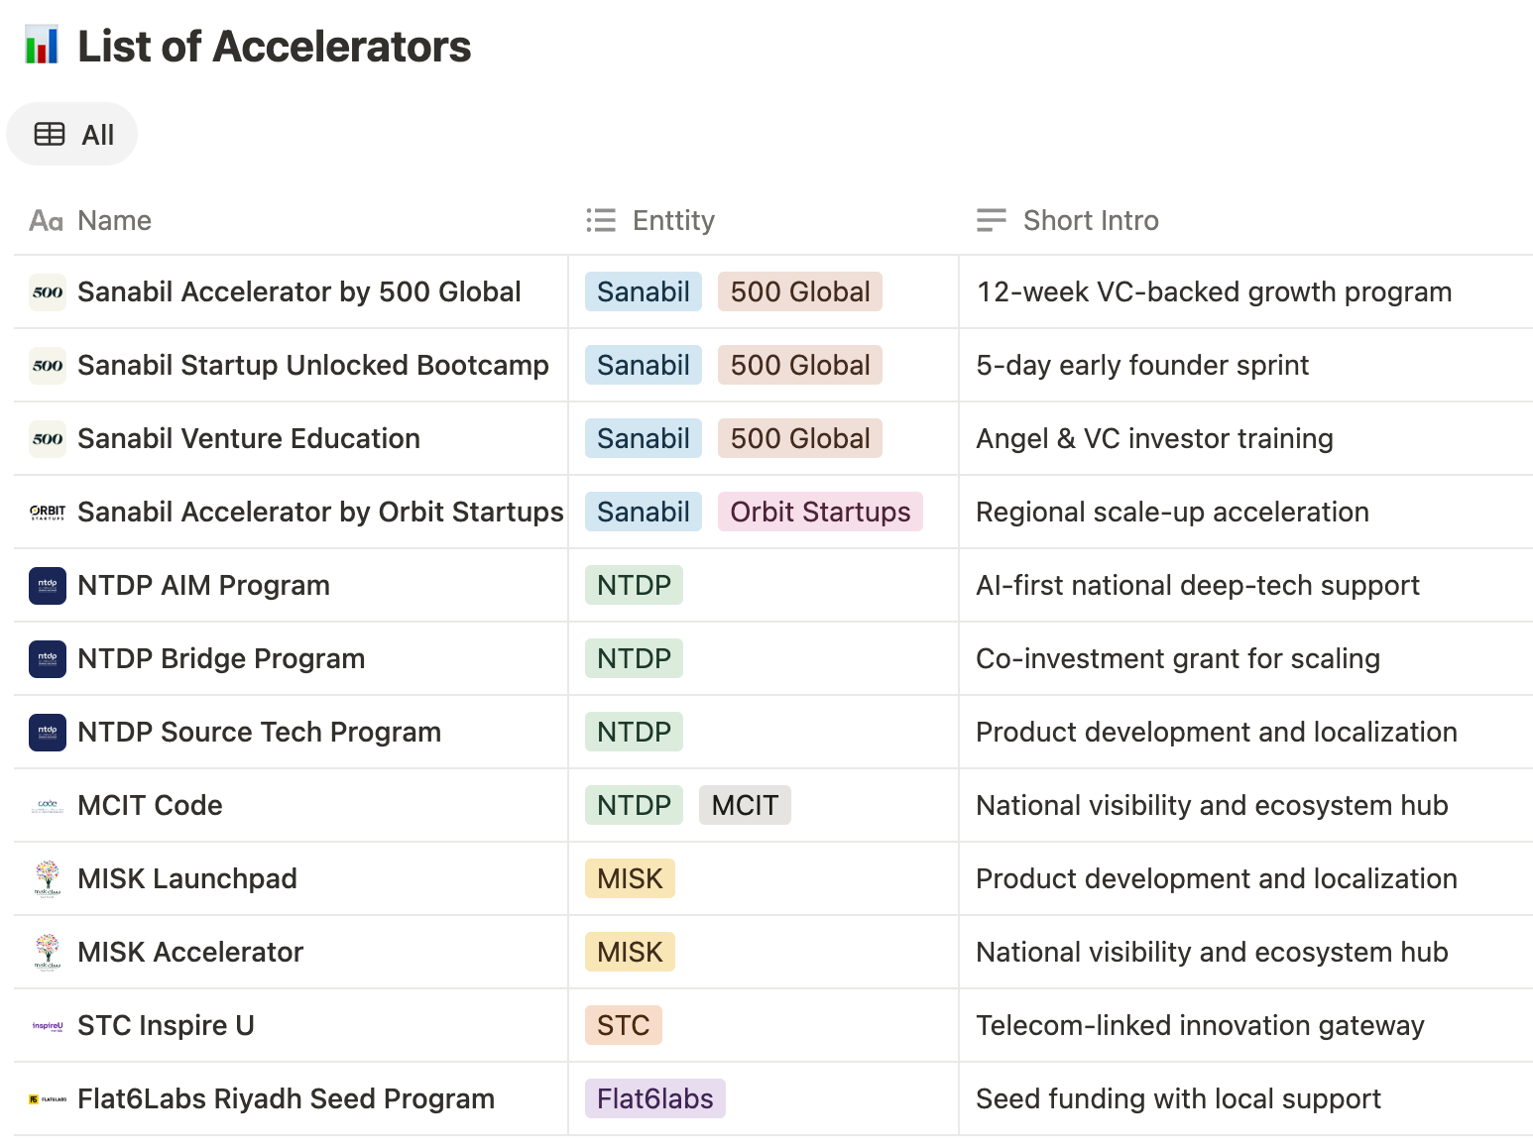This screenshot has height=1148, width=1533.
Task: Click the List of Accelerators title
Action: [275, 47]
